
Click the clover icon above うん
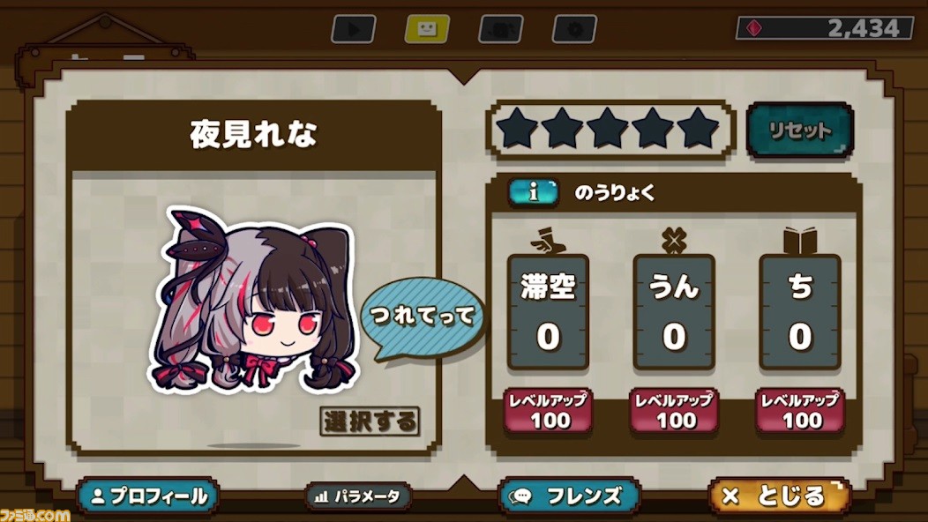(674, 241)
